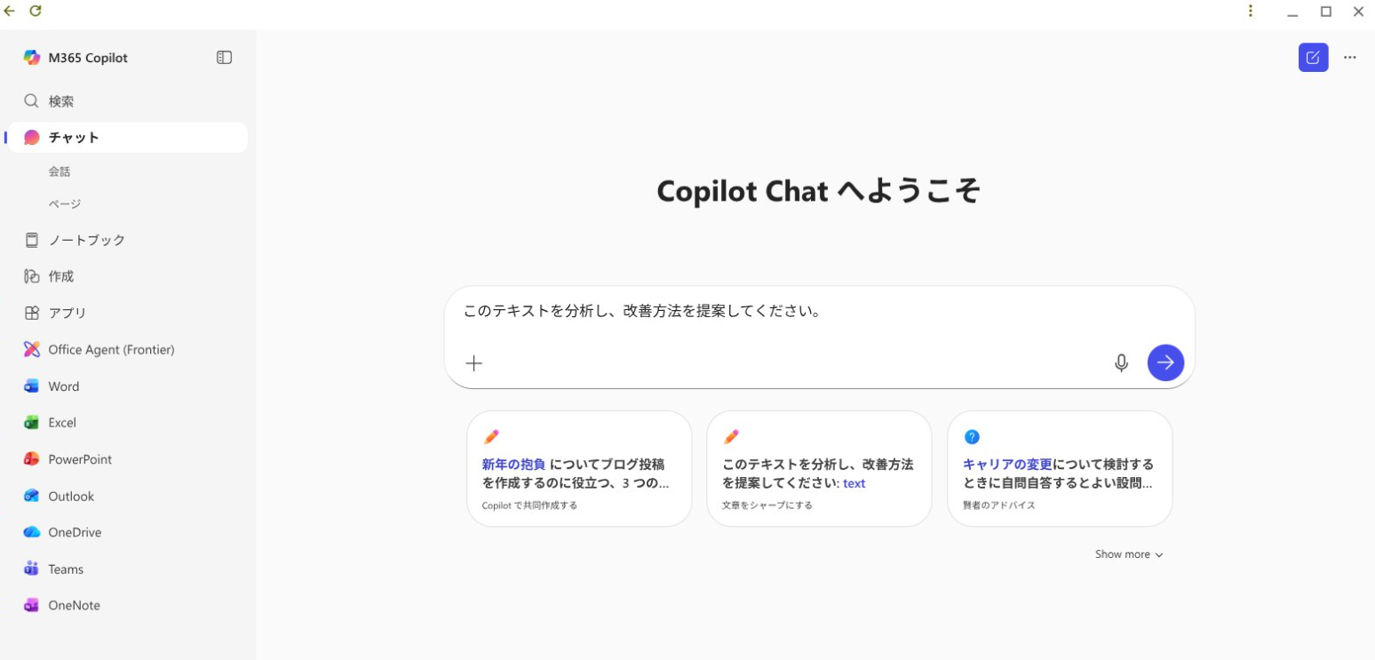Open the top-right ellipsis menu

[1350, 57]
